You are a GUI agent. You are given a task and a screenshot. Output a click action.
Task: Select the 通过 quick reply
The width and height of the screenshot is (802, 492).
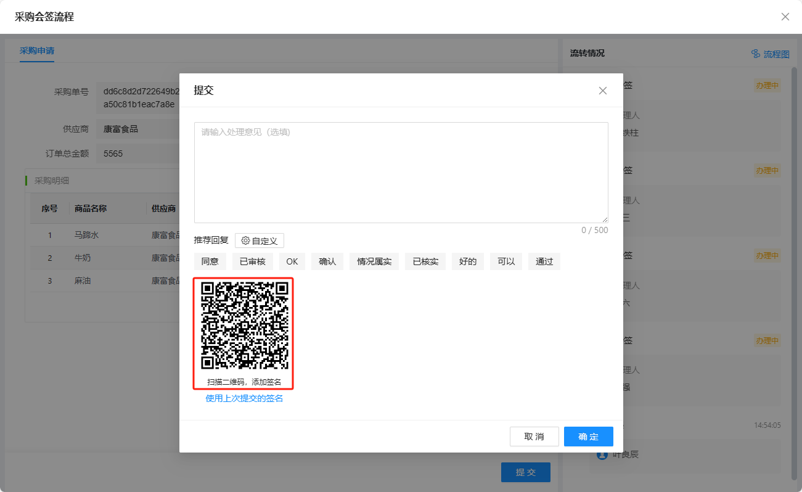(x=544, y=261)
